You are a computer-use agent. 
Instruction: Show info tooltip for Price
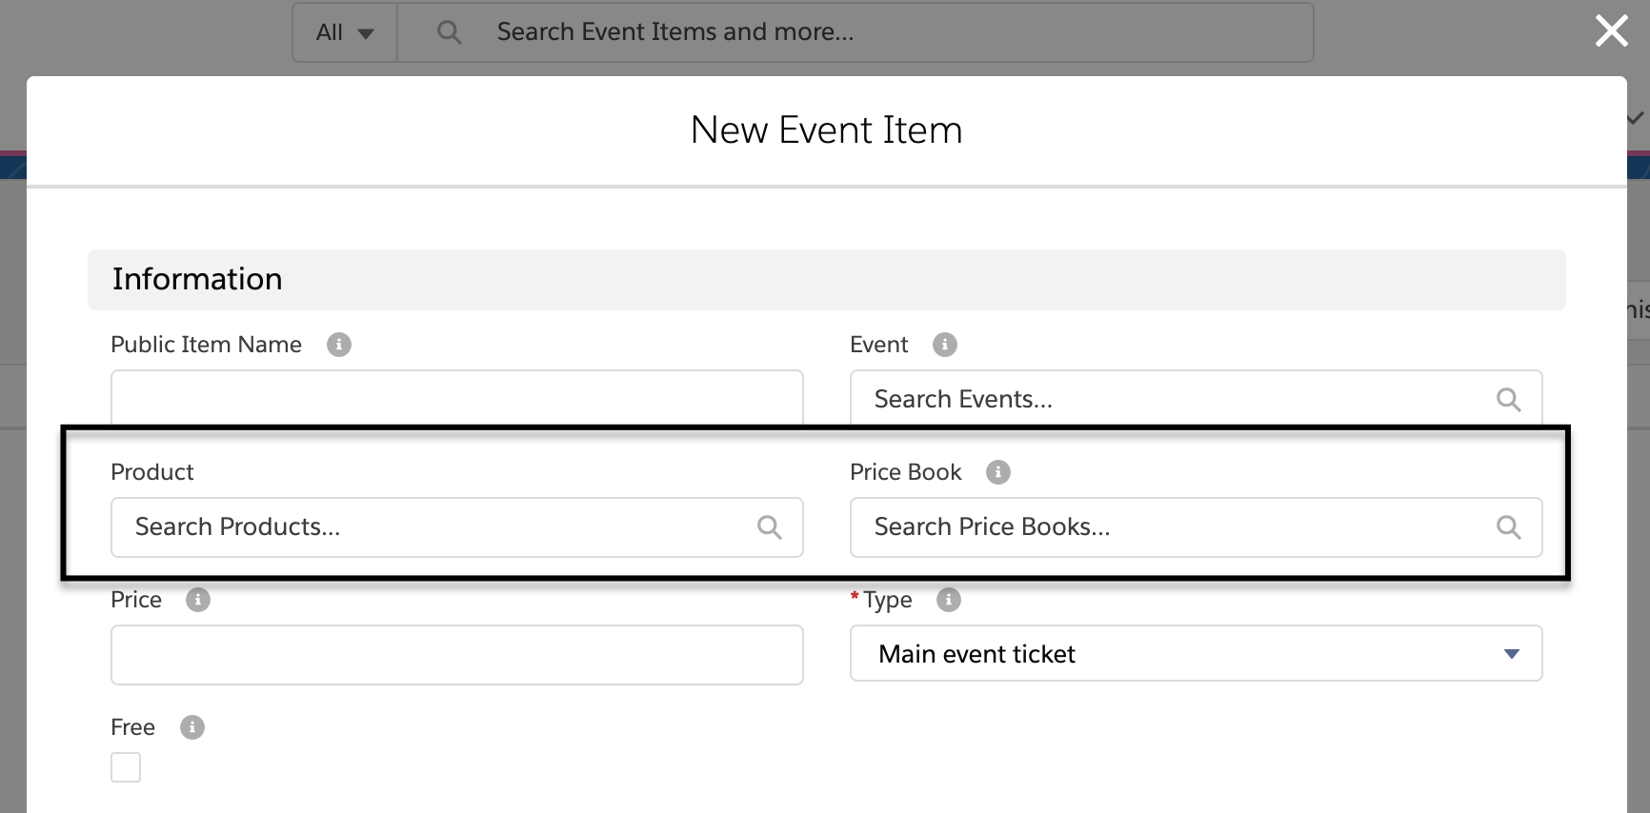click(198, 600)
